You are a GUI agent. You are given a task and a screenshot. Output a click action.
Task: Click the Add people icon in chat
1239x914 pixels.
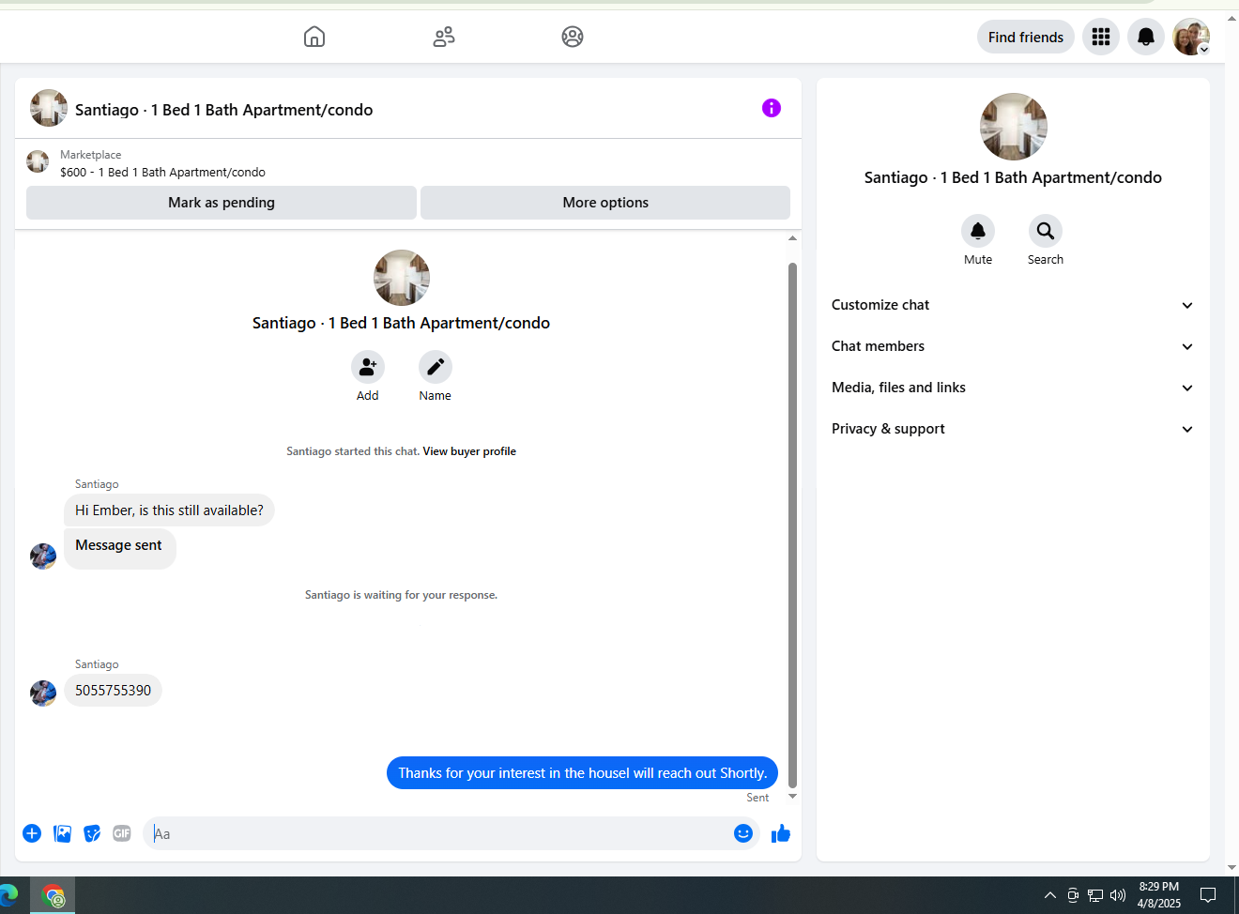[368, 367]
